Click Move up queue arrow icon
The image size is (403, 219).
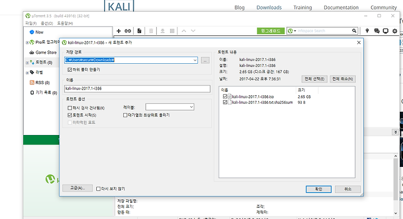click(184, 31)
